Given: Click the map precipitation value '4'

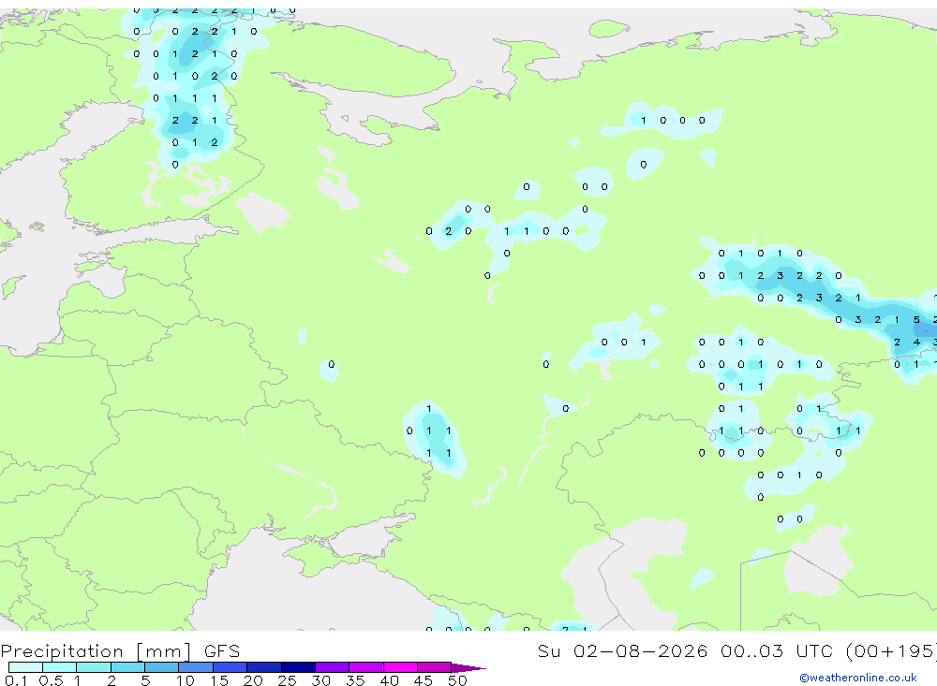Looking at the screenshot, I should (x=916, y=343).
